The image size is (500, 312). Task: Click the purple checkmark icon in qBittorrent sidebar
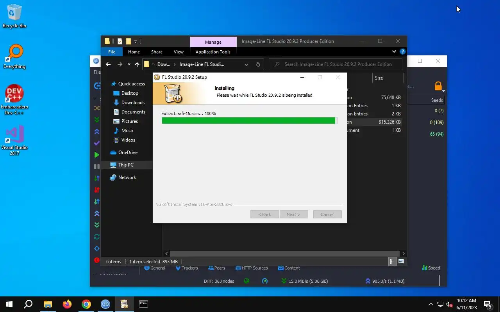(96, 143)
